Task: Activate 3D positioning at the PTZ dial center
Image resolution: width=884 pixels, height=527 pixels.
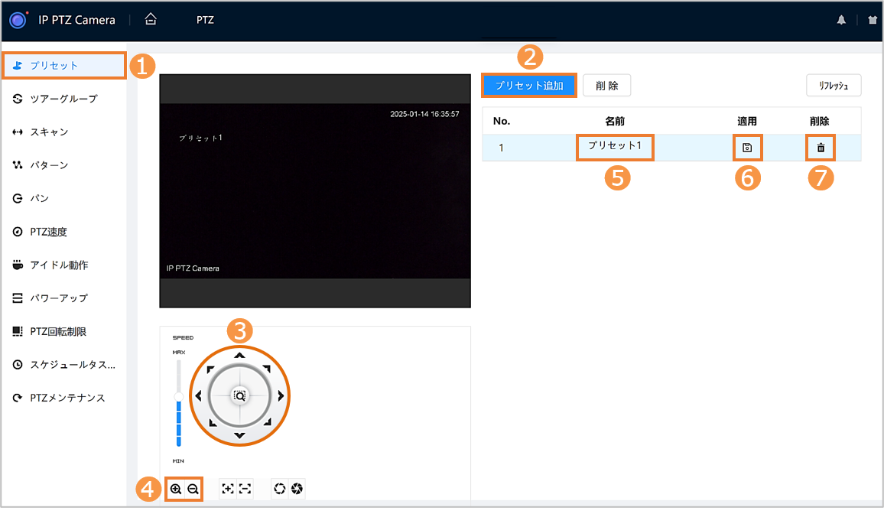Action: [x=239, y=396]
